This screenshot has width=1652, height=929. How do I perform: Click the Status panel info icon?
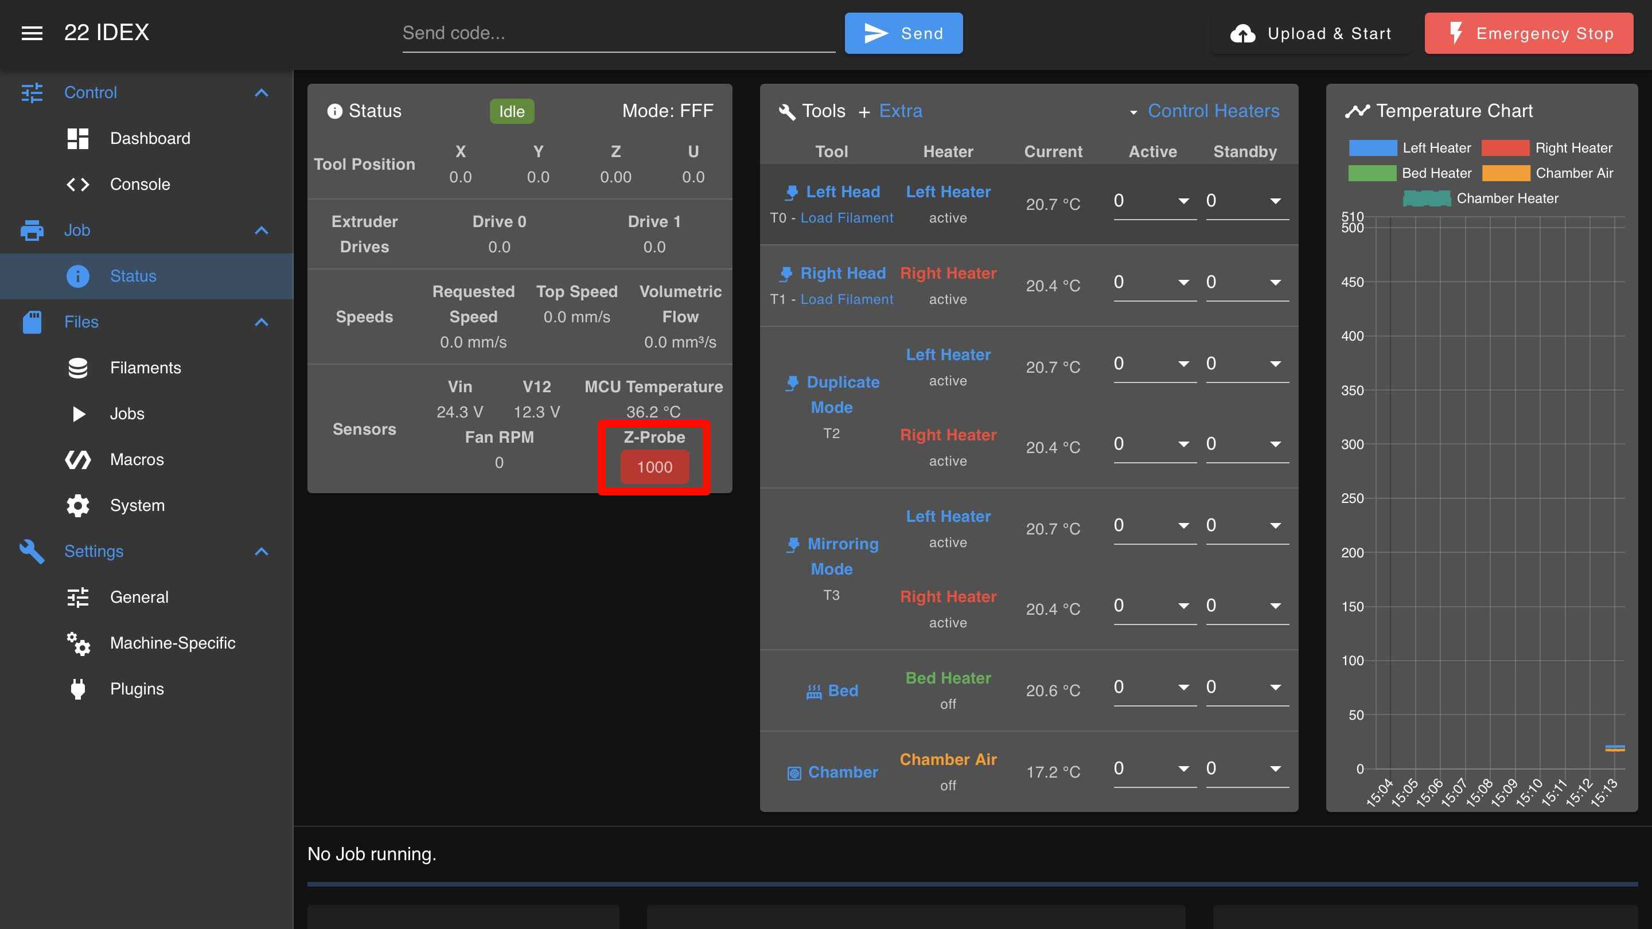pyautogui.click(x=335, y=111)
